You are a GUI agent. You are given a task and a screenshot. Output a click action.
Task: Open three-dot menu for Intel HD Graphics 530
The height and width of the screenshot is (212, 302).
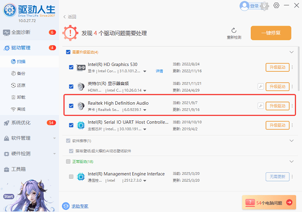coord(292,67)
